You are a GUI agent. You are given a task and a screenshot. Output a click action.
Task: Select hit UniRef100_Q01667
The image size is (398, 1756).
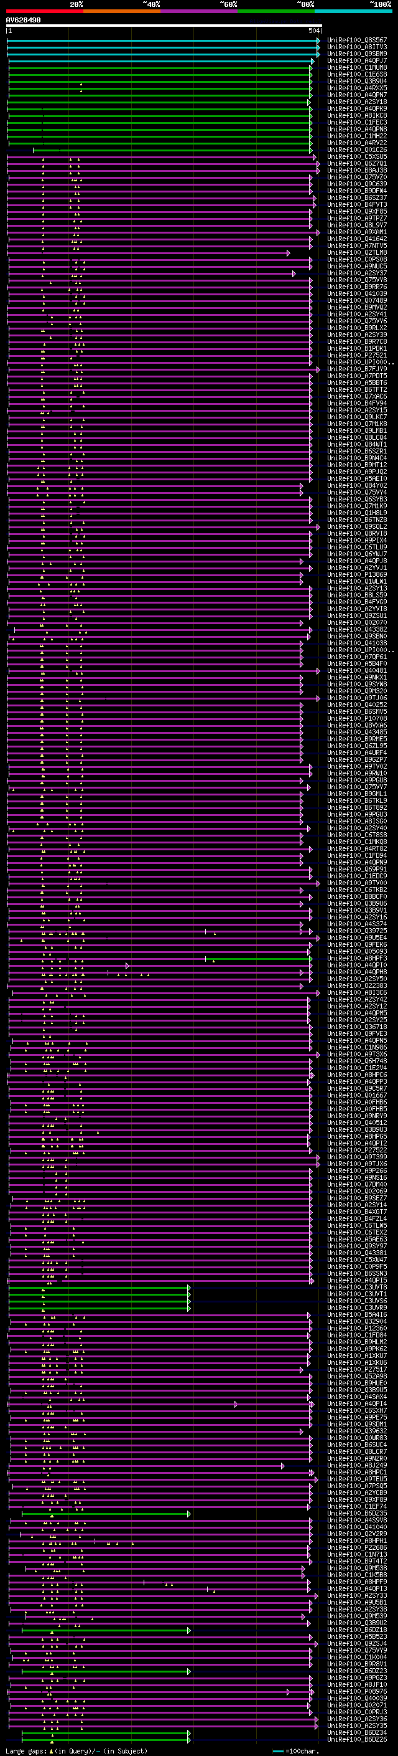point(357,1096)
